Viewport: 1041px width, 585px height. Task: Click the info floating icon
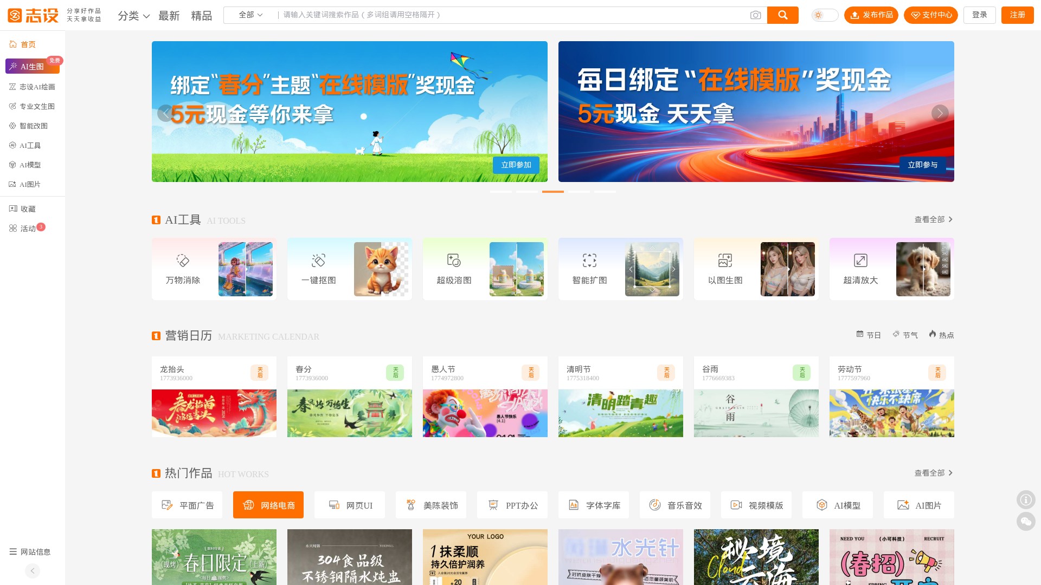[x=1025, y=499]
